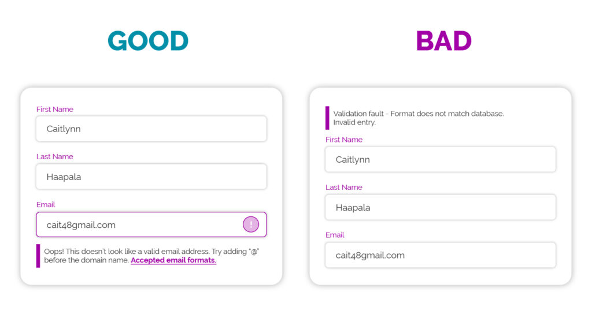Focus the highlighted Email field in GOOD form
Image resolution: width=592 pixels, height=315 pixels.
click(x=139, y=224)
